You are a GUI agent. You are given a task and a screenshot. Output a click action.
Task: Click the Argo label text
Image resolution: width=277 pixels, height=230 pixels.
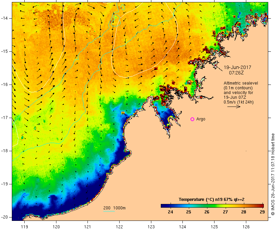[x=201, y=119]
